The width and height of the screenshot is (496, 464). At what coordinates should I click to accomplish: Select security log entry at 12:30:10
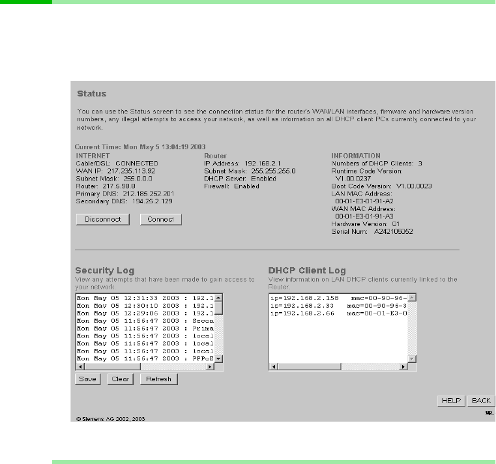click(145, 306)
